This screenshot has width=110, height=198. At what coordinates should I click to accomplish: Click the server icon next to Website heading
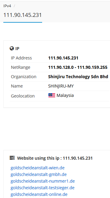12,158
